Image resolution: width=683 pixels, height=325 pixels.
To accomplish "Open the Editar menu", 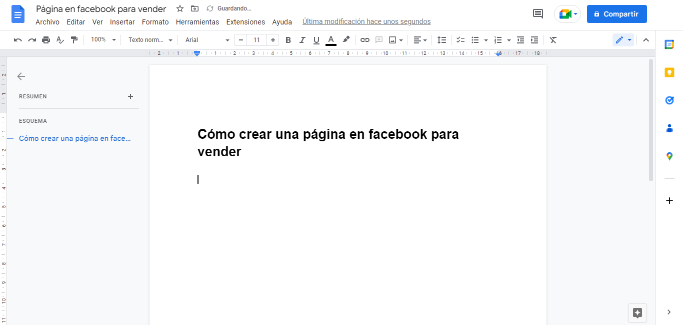I will (76, 22).
